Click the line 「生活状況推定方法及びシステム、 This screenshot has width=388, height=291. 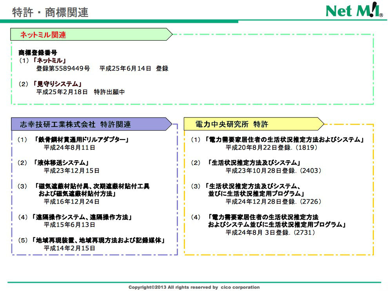click(x=253, y=186)
